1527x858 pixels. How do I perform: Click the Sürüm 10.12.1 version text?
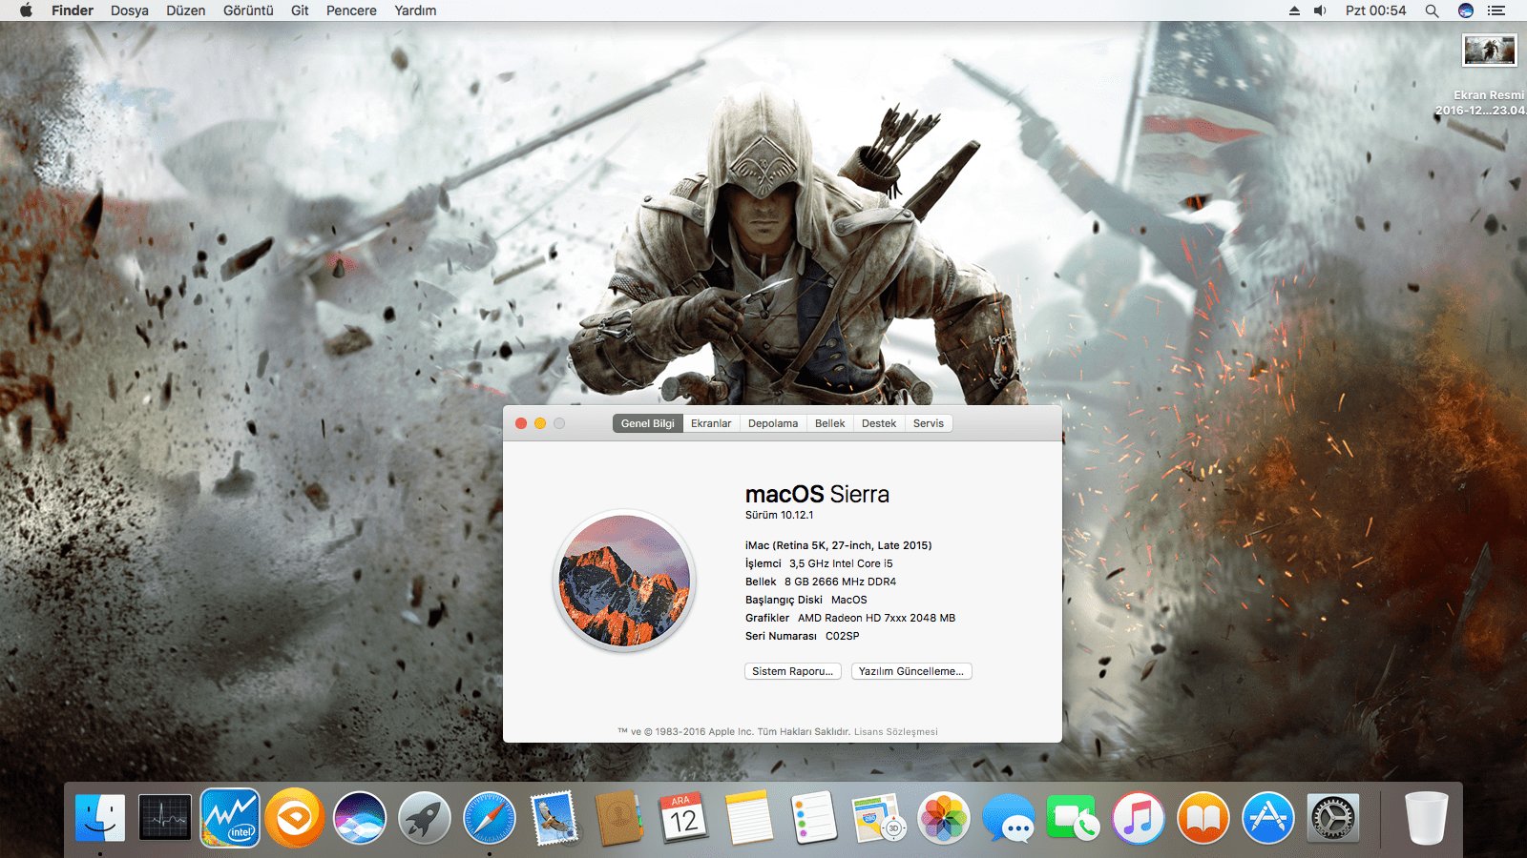[x=780, y=515]
